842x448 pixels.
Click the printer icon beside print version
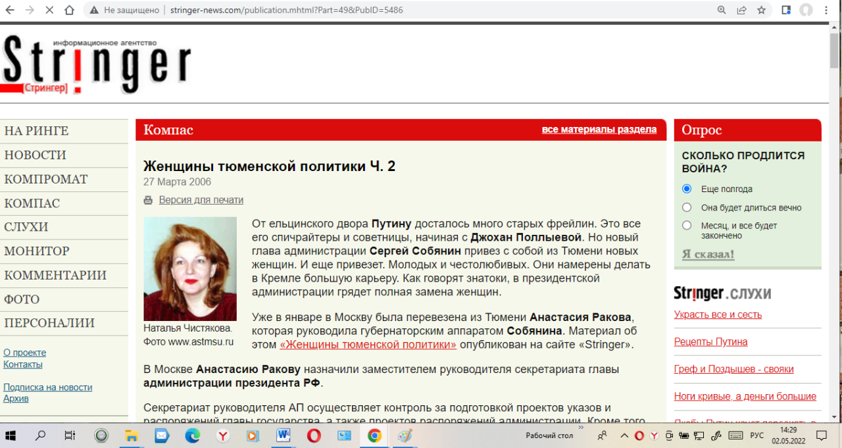coord(148,200)
